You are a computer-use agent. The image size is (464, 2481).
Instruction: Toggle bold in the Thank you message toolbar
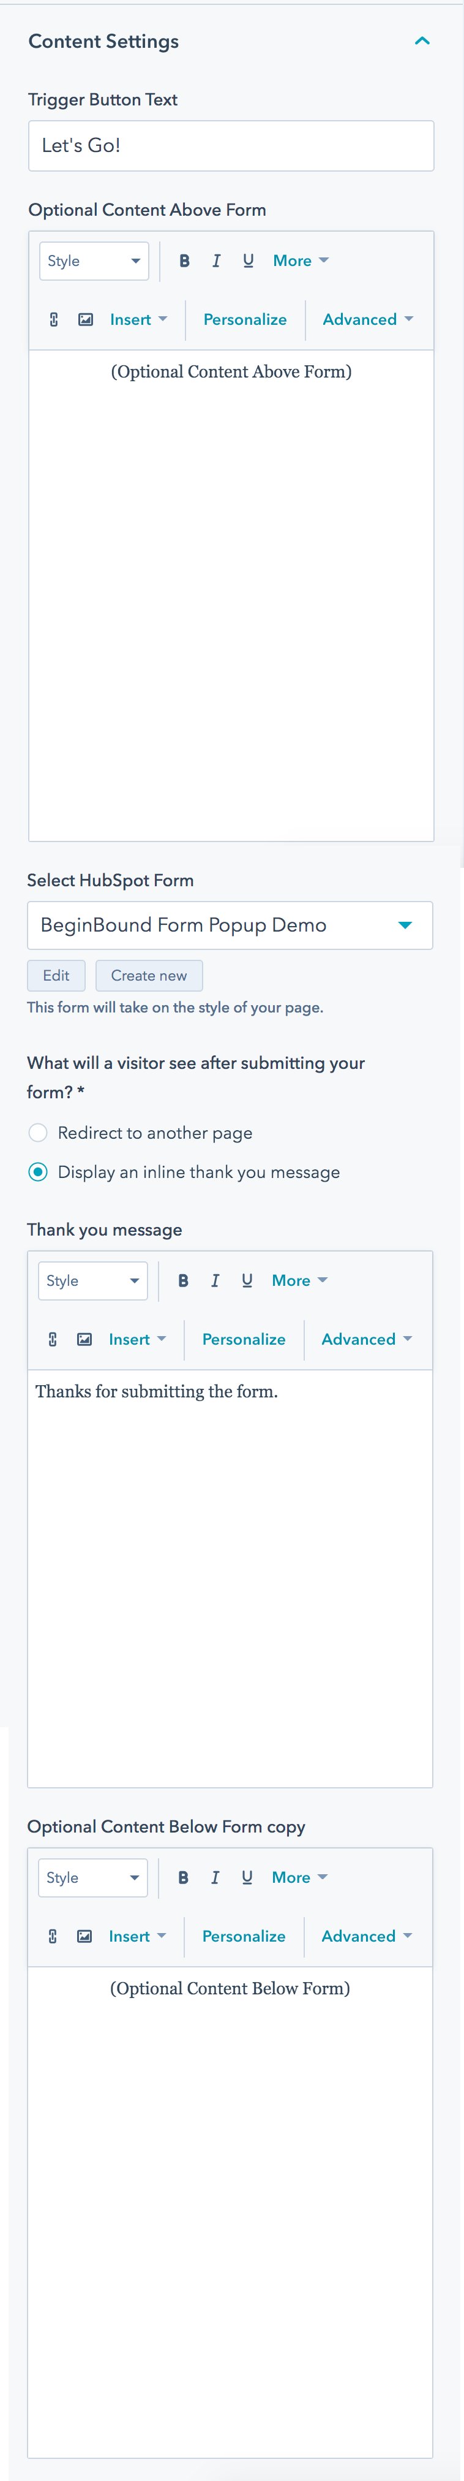pos(183,1280)
